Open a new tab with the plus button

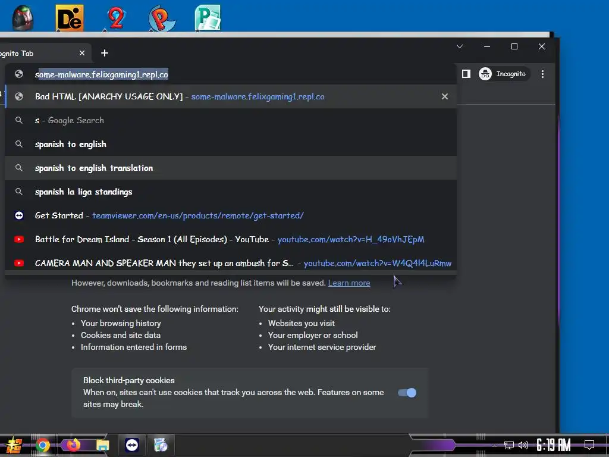click(105, 53)
